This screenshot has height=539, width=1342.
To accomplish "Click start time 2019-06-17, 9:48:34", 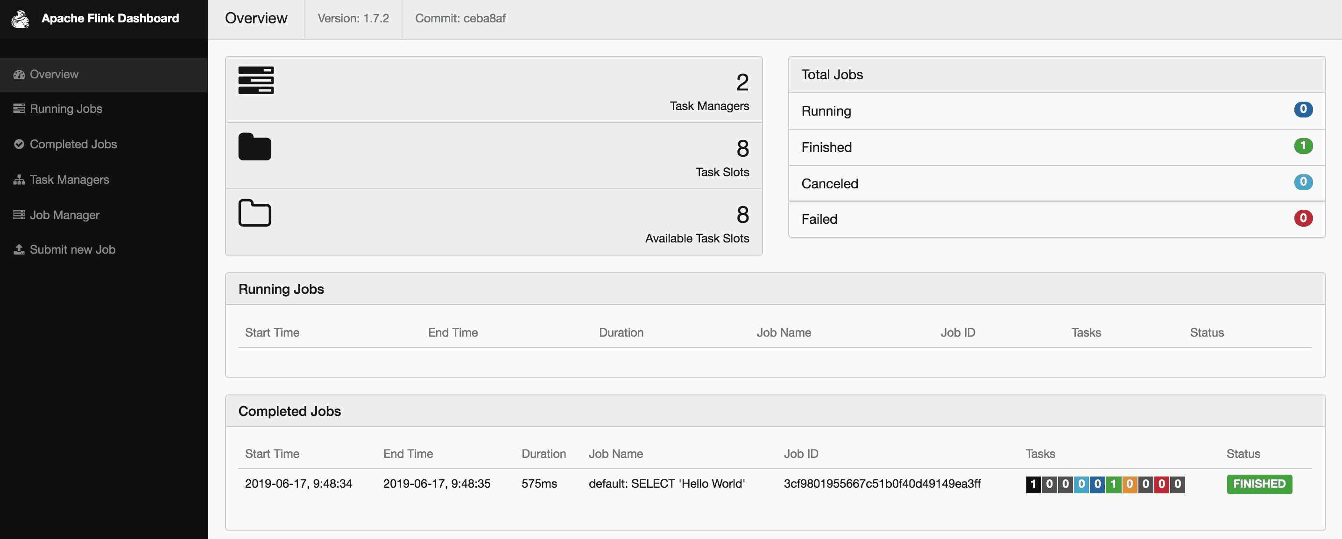I will click(298, 484).
